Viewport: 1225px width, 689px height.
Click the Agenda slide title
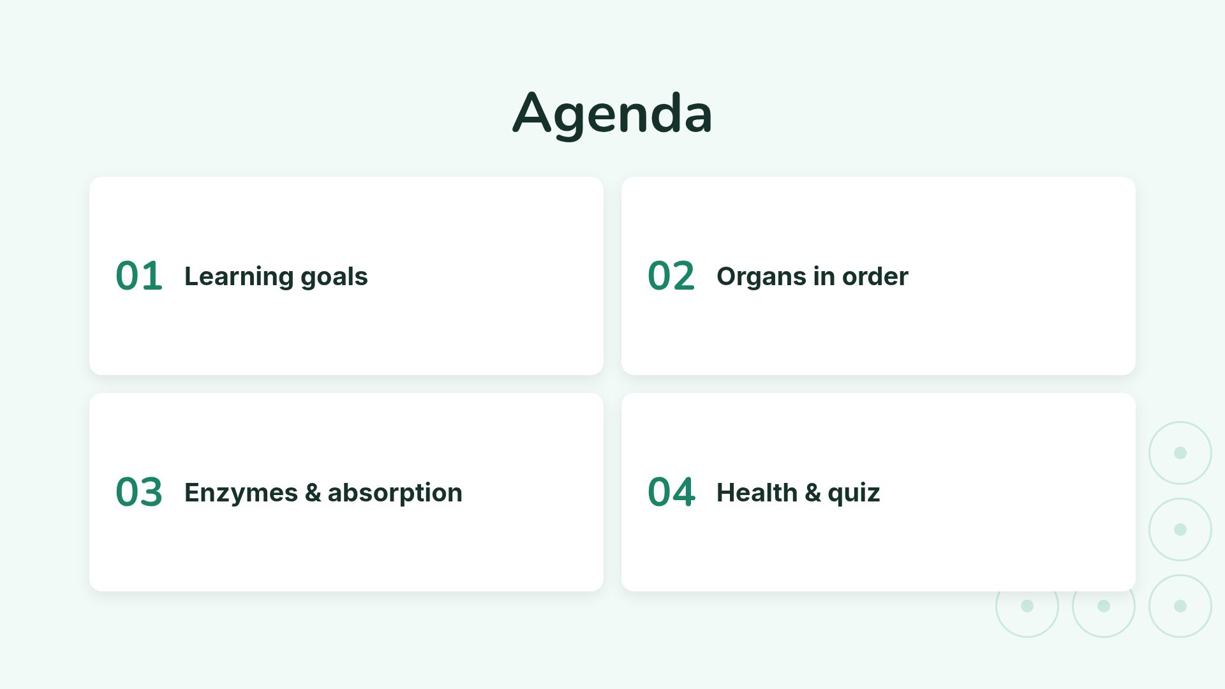click(612, 114)
